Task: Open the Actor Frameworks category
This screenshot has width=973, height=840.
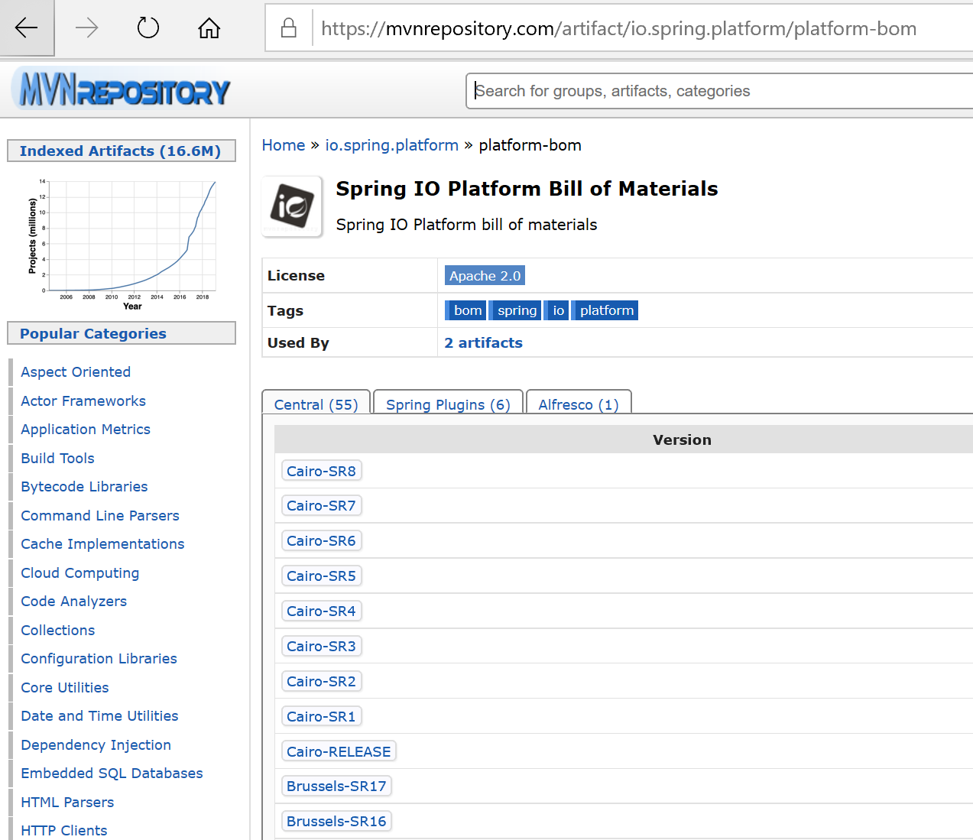Action: [83, 401]
